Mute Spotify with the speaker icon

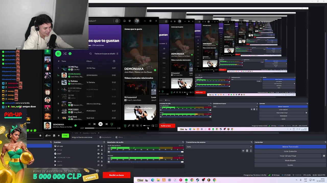point(141,126)
